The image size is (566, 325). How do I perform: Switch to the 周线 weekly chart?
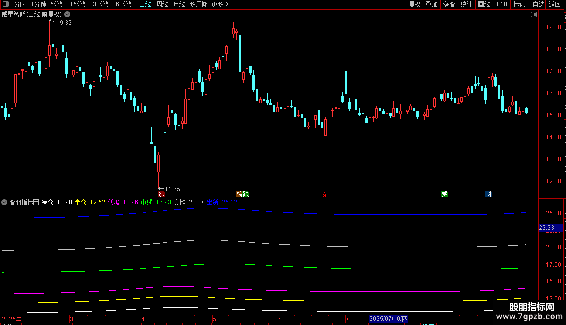click(162, 5)
